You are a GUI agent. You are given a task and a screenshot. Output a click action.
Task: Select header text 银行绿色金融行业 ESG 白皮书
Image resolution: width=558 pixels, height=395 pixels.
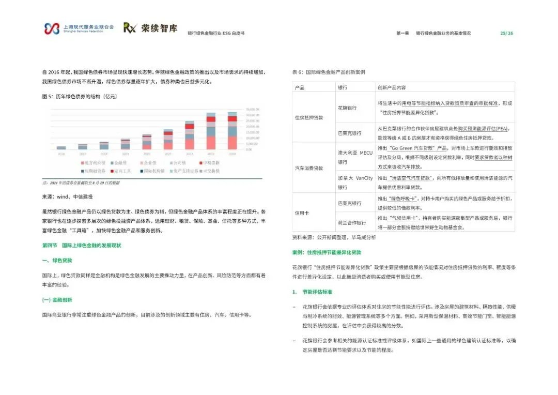tap(216, 33)
